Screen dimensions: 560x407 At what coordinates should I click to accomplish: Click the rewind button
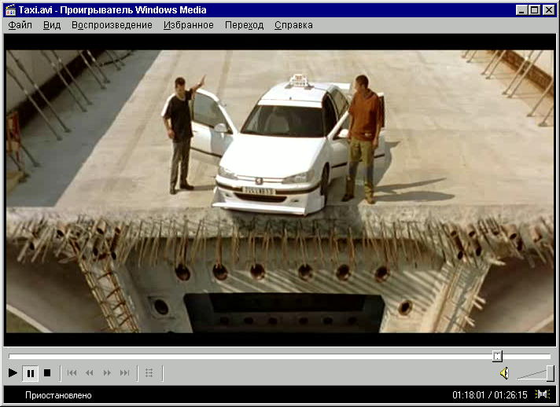click(90, 373)
